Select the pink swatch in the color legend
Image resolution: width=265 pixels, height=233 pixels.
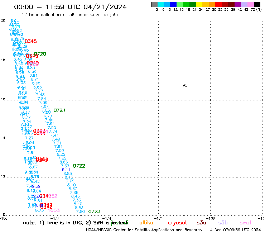tap(250, 5)
